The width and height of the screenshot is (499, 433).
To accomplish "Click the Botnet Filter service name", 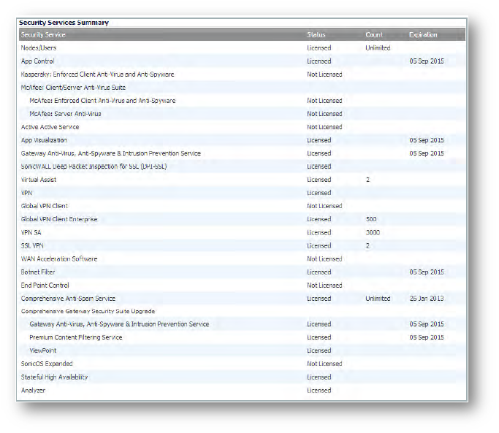I will (x=38, y=272).
